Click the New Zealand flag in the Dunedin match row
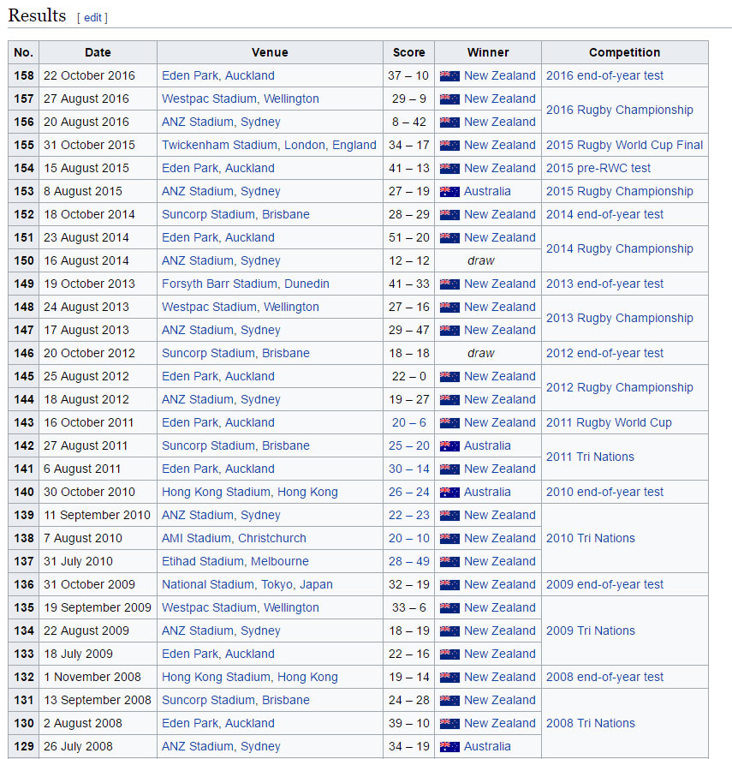Image resolution: width=732 pixels, height=759 pixels. (449, 284)
